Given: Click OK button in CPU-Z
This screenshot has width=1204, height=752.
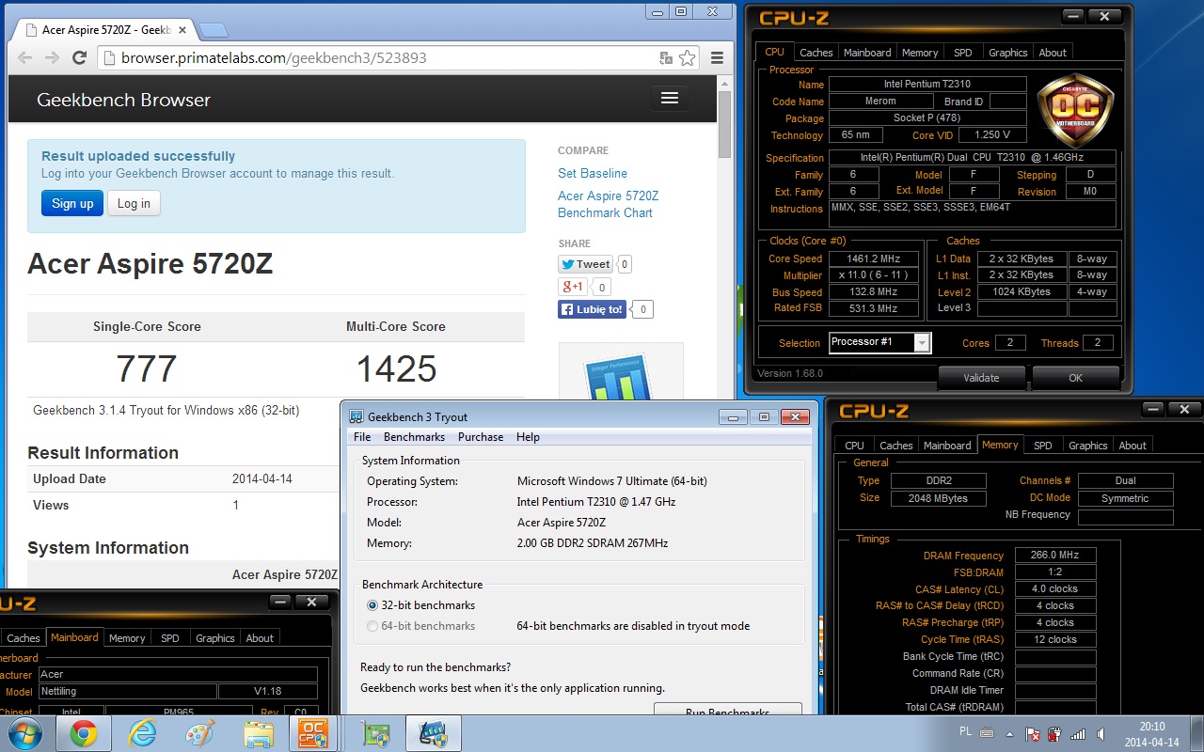Looking at the screenshot, I should [x=1075, y=378].
